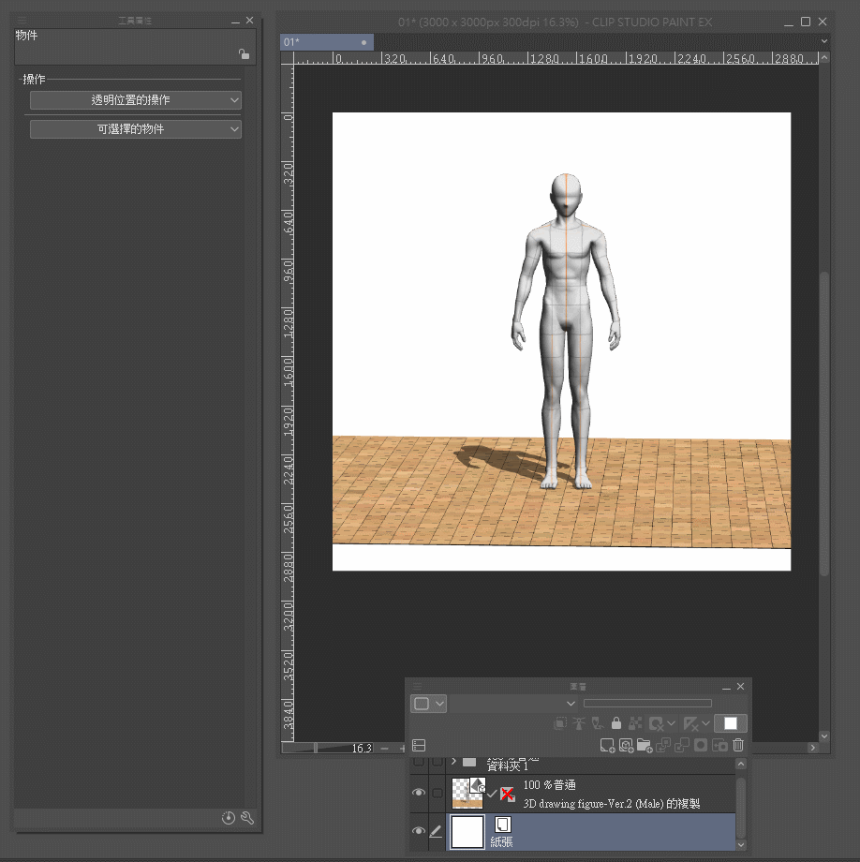Viewport: 860px width, 862px height.
Task: Open the 可選擇的物件 dropdown
Action: point(136,129)
